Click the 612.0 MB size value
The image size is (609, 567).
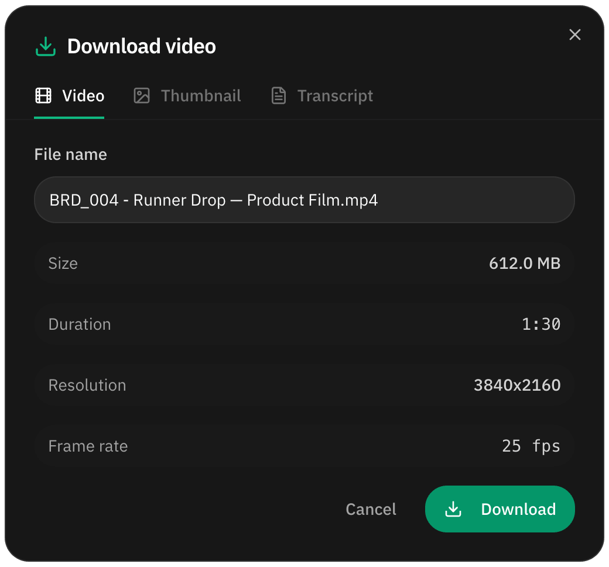tap(525, 264)
